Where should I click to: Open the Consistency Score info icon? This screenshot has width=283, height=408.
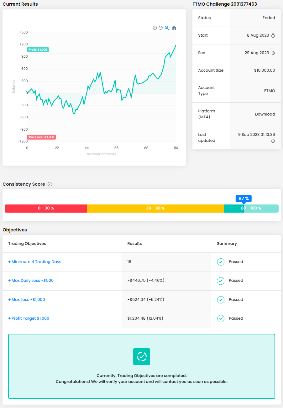tap(50, 184)
